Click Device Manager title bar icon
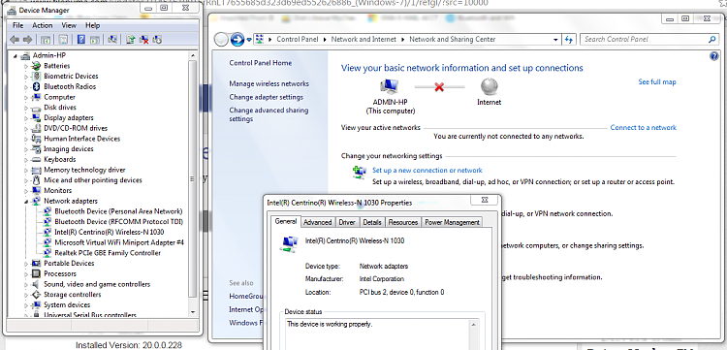Image resolution: width=727 pixels, height=350 pixels. 12,10
